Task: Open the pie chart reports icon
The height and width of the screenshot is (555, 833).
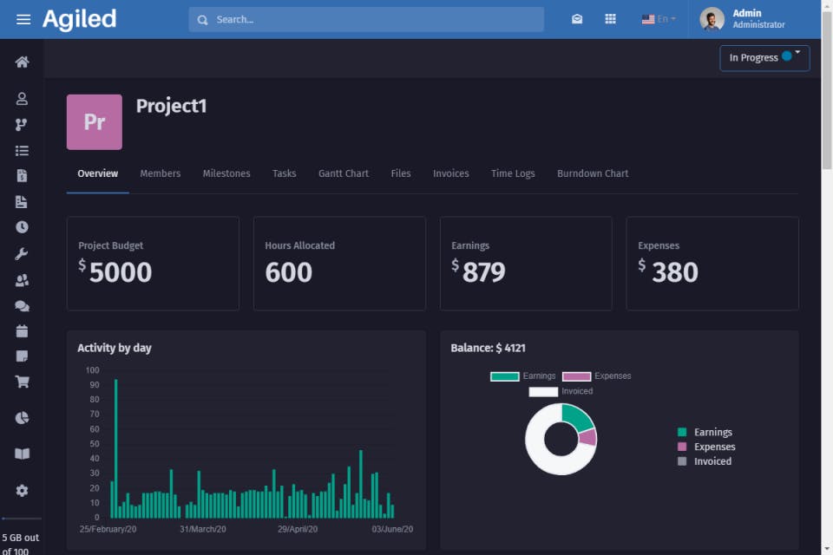Action: pyautogui.click(x=22, y=418)
